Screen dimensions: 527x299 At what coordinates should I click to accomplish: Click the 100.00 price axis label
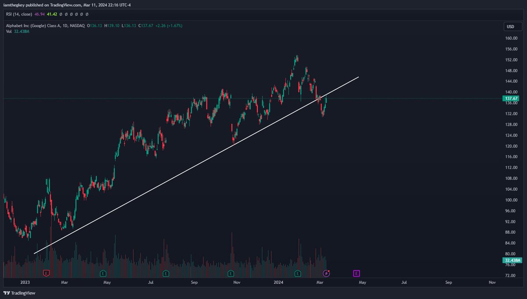(511, 200)
